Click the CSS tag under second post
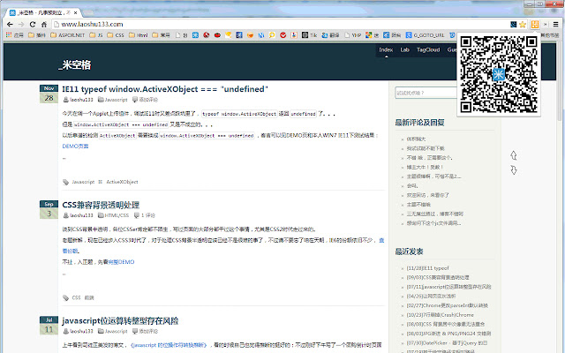 pyautogui.click(x=76, y=297)
